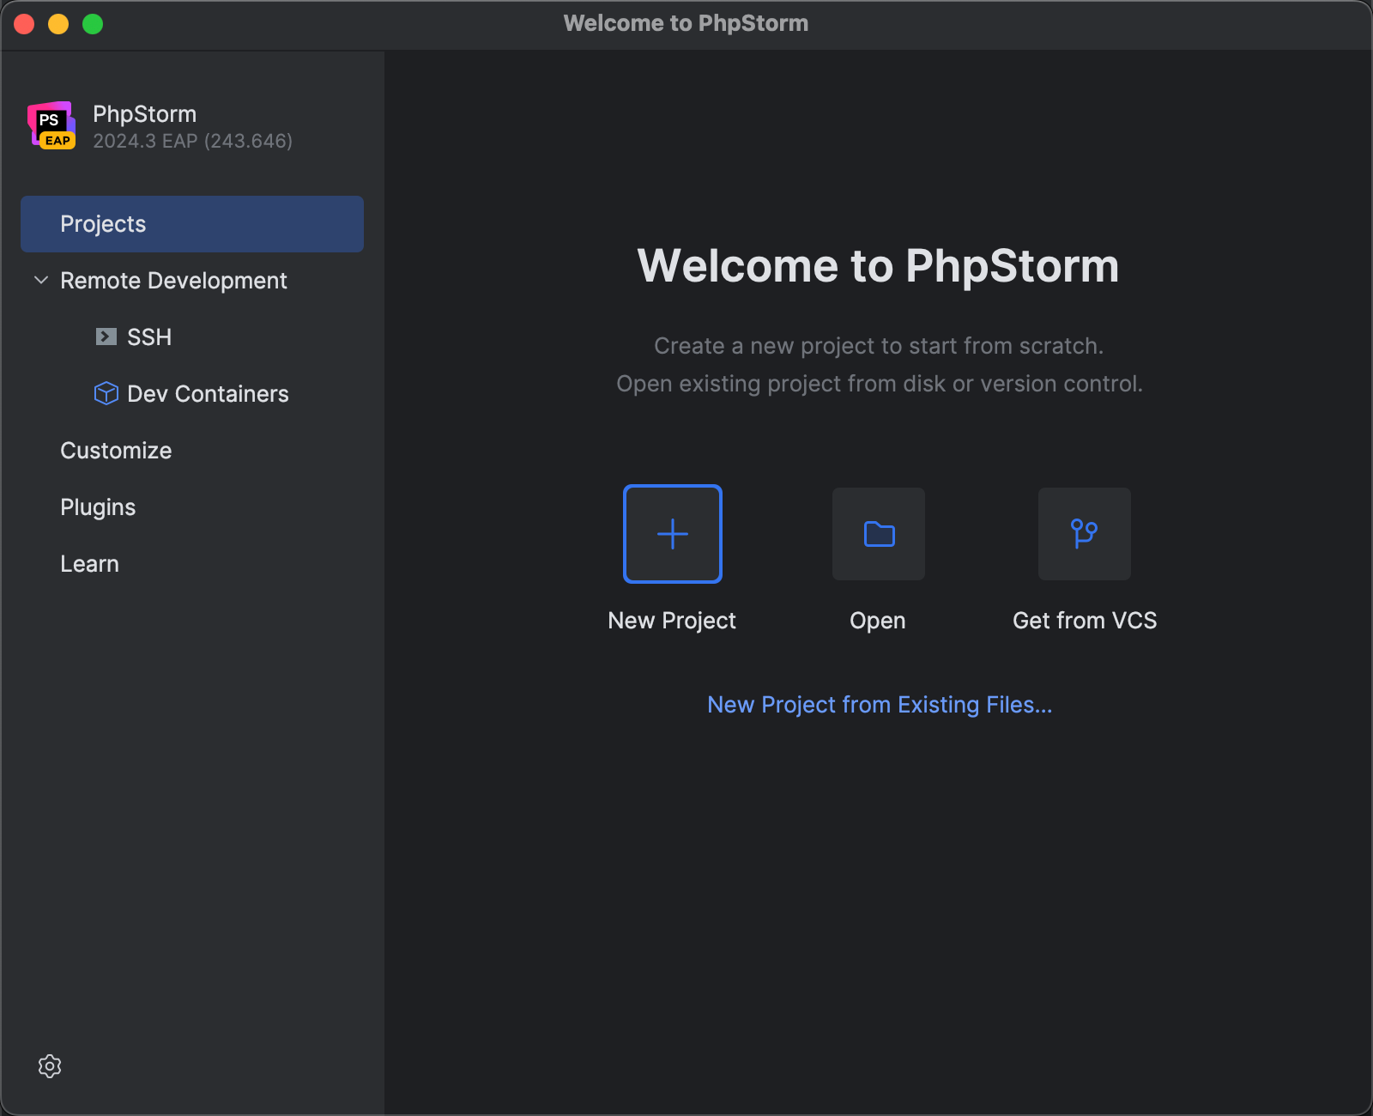
Task: Switch to the Plugins section
Action: click(x=98, y=506)
